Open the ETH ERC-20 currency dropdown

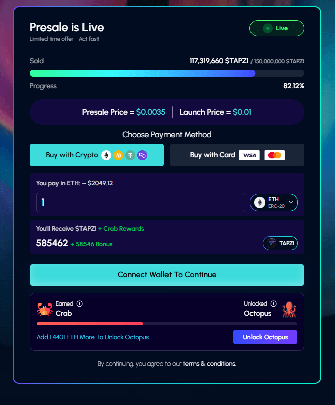274,202
